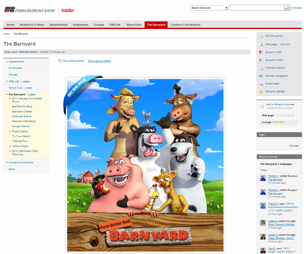
Task: Click the Rate page star rating
Action: click(x=285, y=115)
